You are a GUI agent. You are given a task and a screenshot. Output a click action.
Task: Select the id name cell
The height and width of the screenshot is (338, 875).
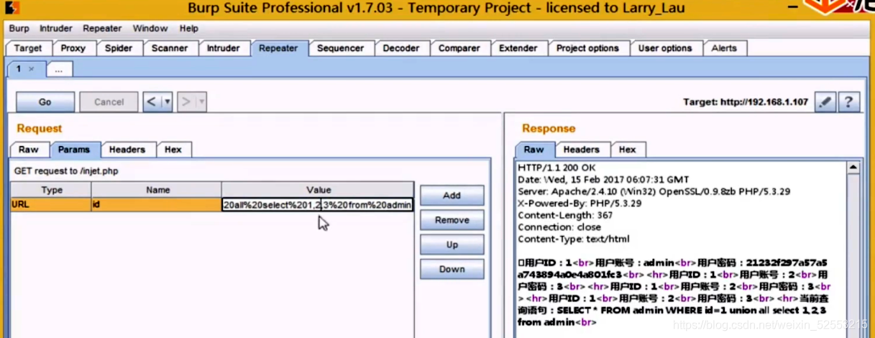pyautogui.click(x=157, y=205)
